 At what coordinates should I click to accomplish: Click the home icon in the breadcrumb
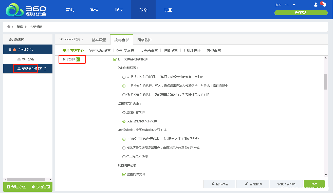click(9, 27)
